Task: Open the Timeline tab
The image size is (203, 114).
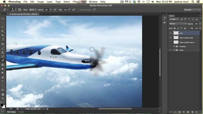Action: (x=21, y=112)
